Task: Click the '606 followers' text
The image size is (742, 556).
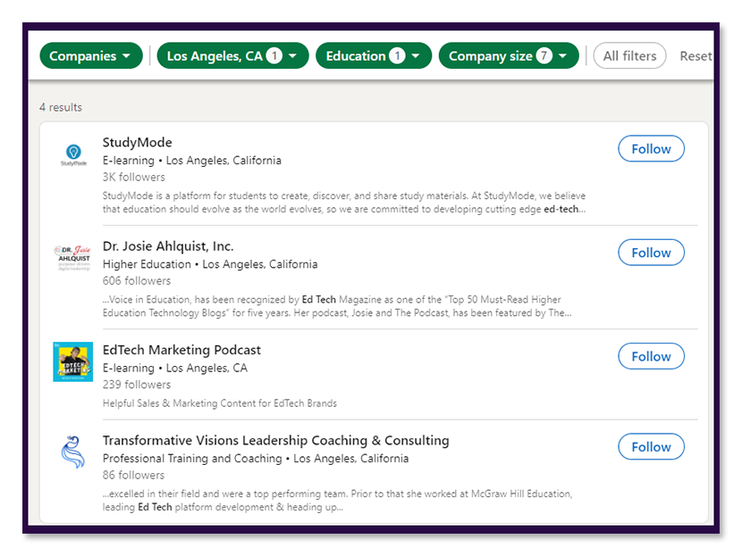Action: (x=137, y=281)
